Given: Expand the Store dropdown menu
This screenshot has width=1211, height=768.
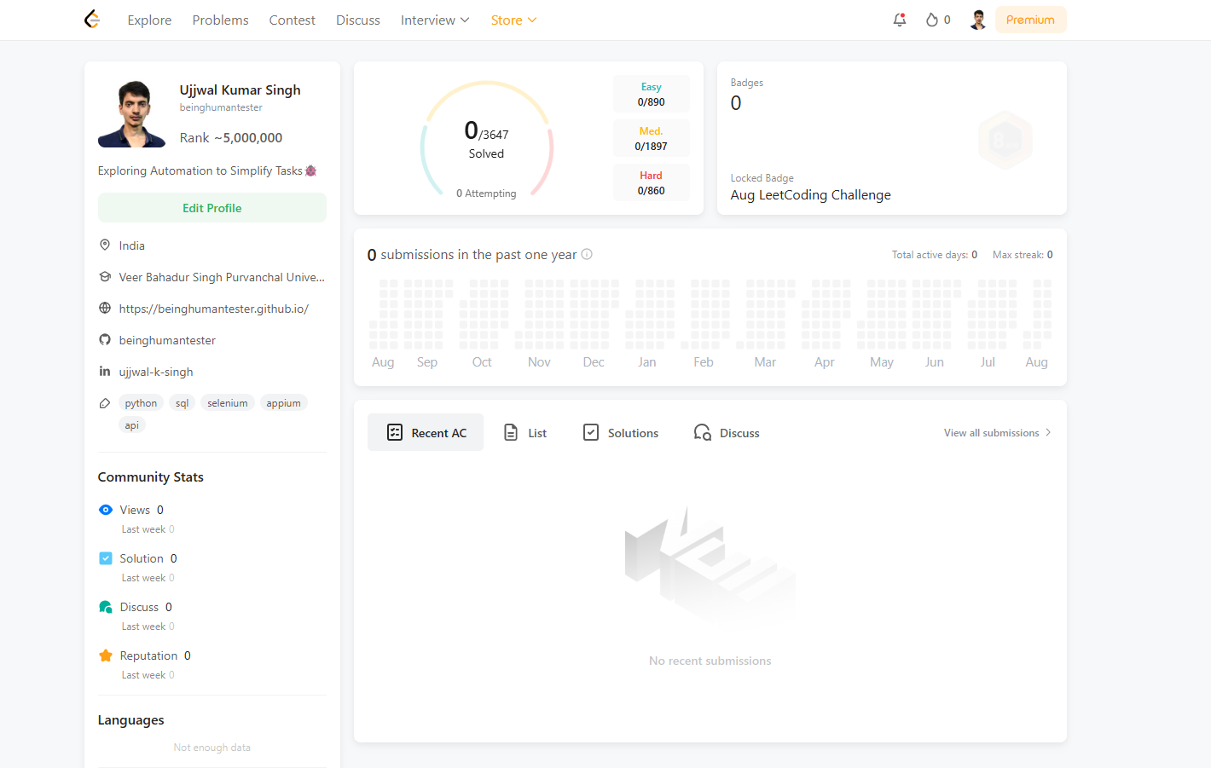Looking at the screenshot, I should click(513, 20).
